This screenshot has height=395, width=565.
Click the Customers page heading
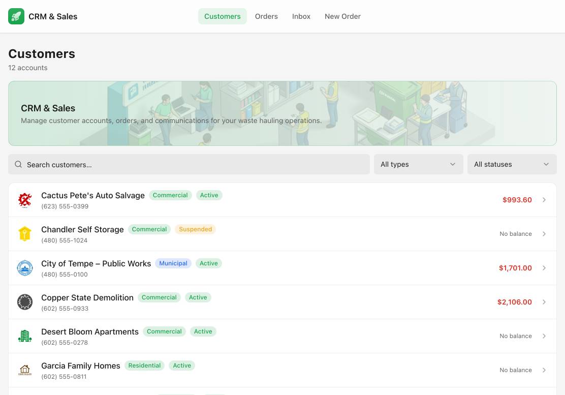pos(42,54)
